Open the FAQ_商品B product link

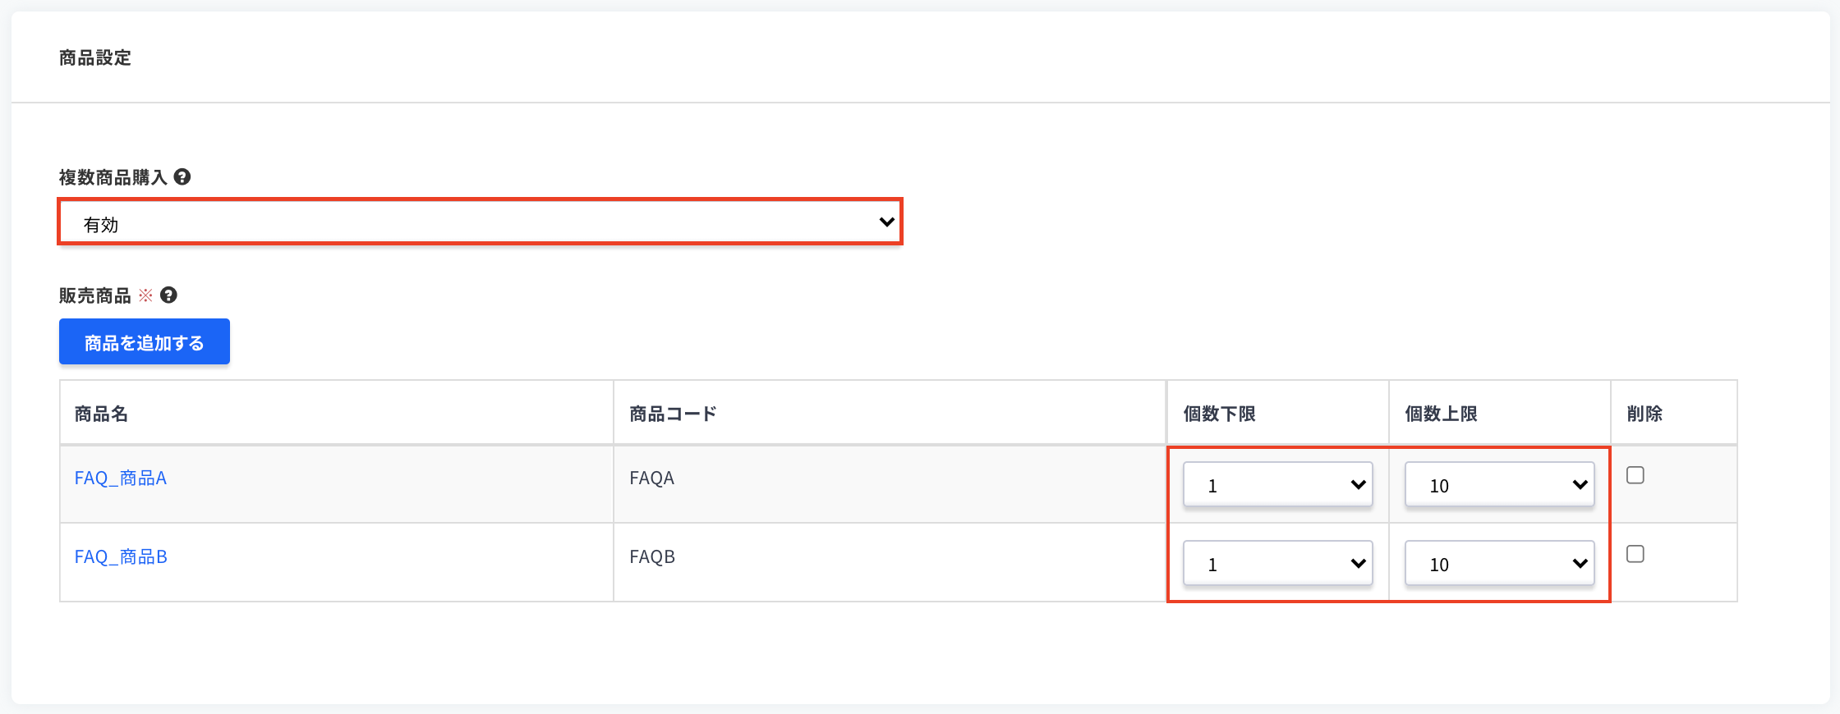(x=121, y=556)
